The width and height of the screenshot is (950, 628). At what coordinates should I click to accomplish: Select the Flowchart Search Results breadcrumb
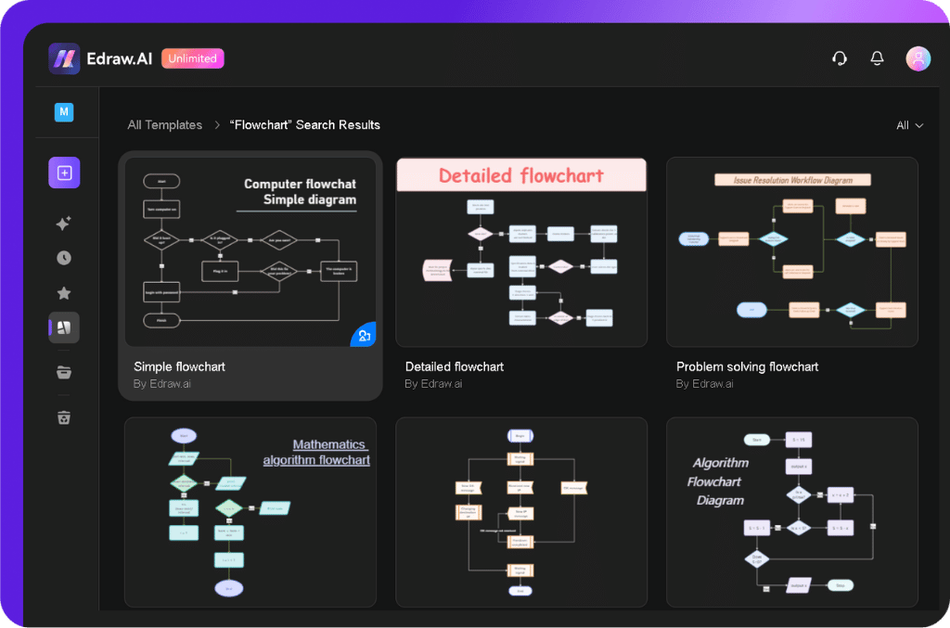(304, 124)
